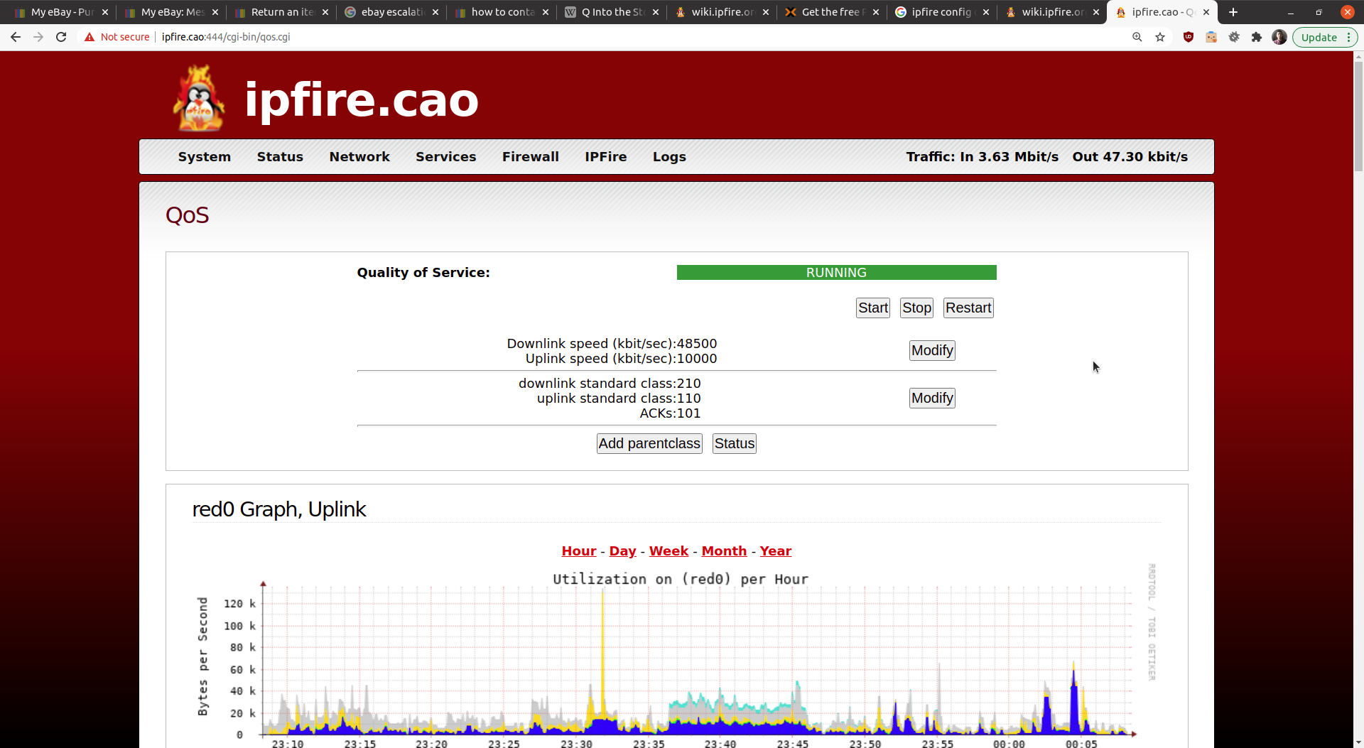Open the Logs menu
This screenshot has width=1364, height=748.
coord(669,157)
